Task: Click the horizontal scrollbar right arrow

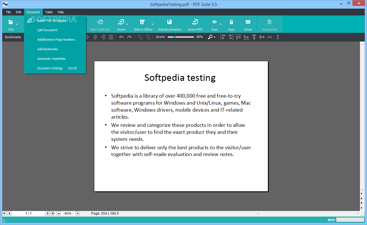Action: click(x=357, y=213)
